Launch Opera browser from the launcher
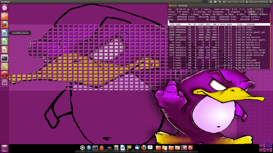Viewport: 273px width, 153px height. 4,75
